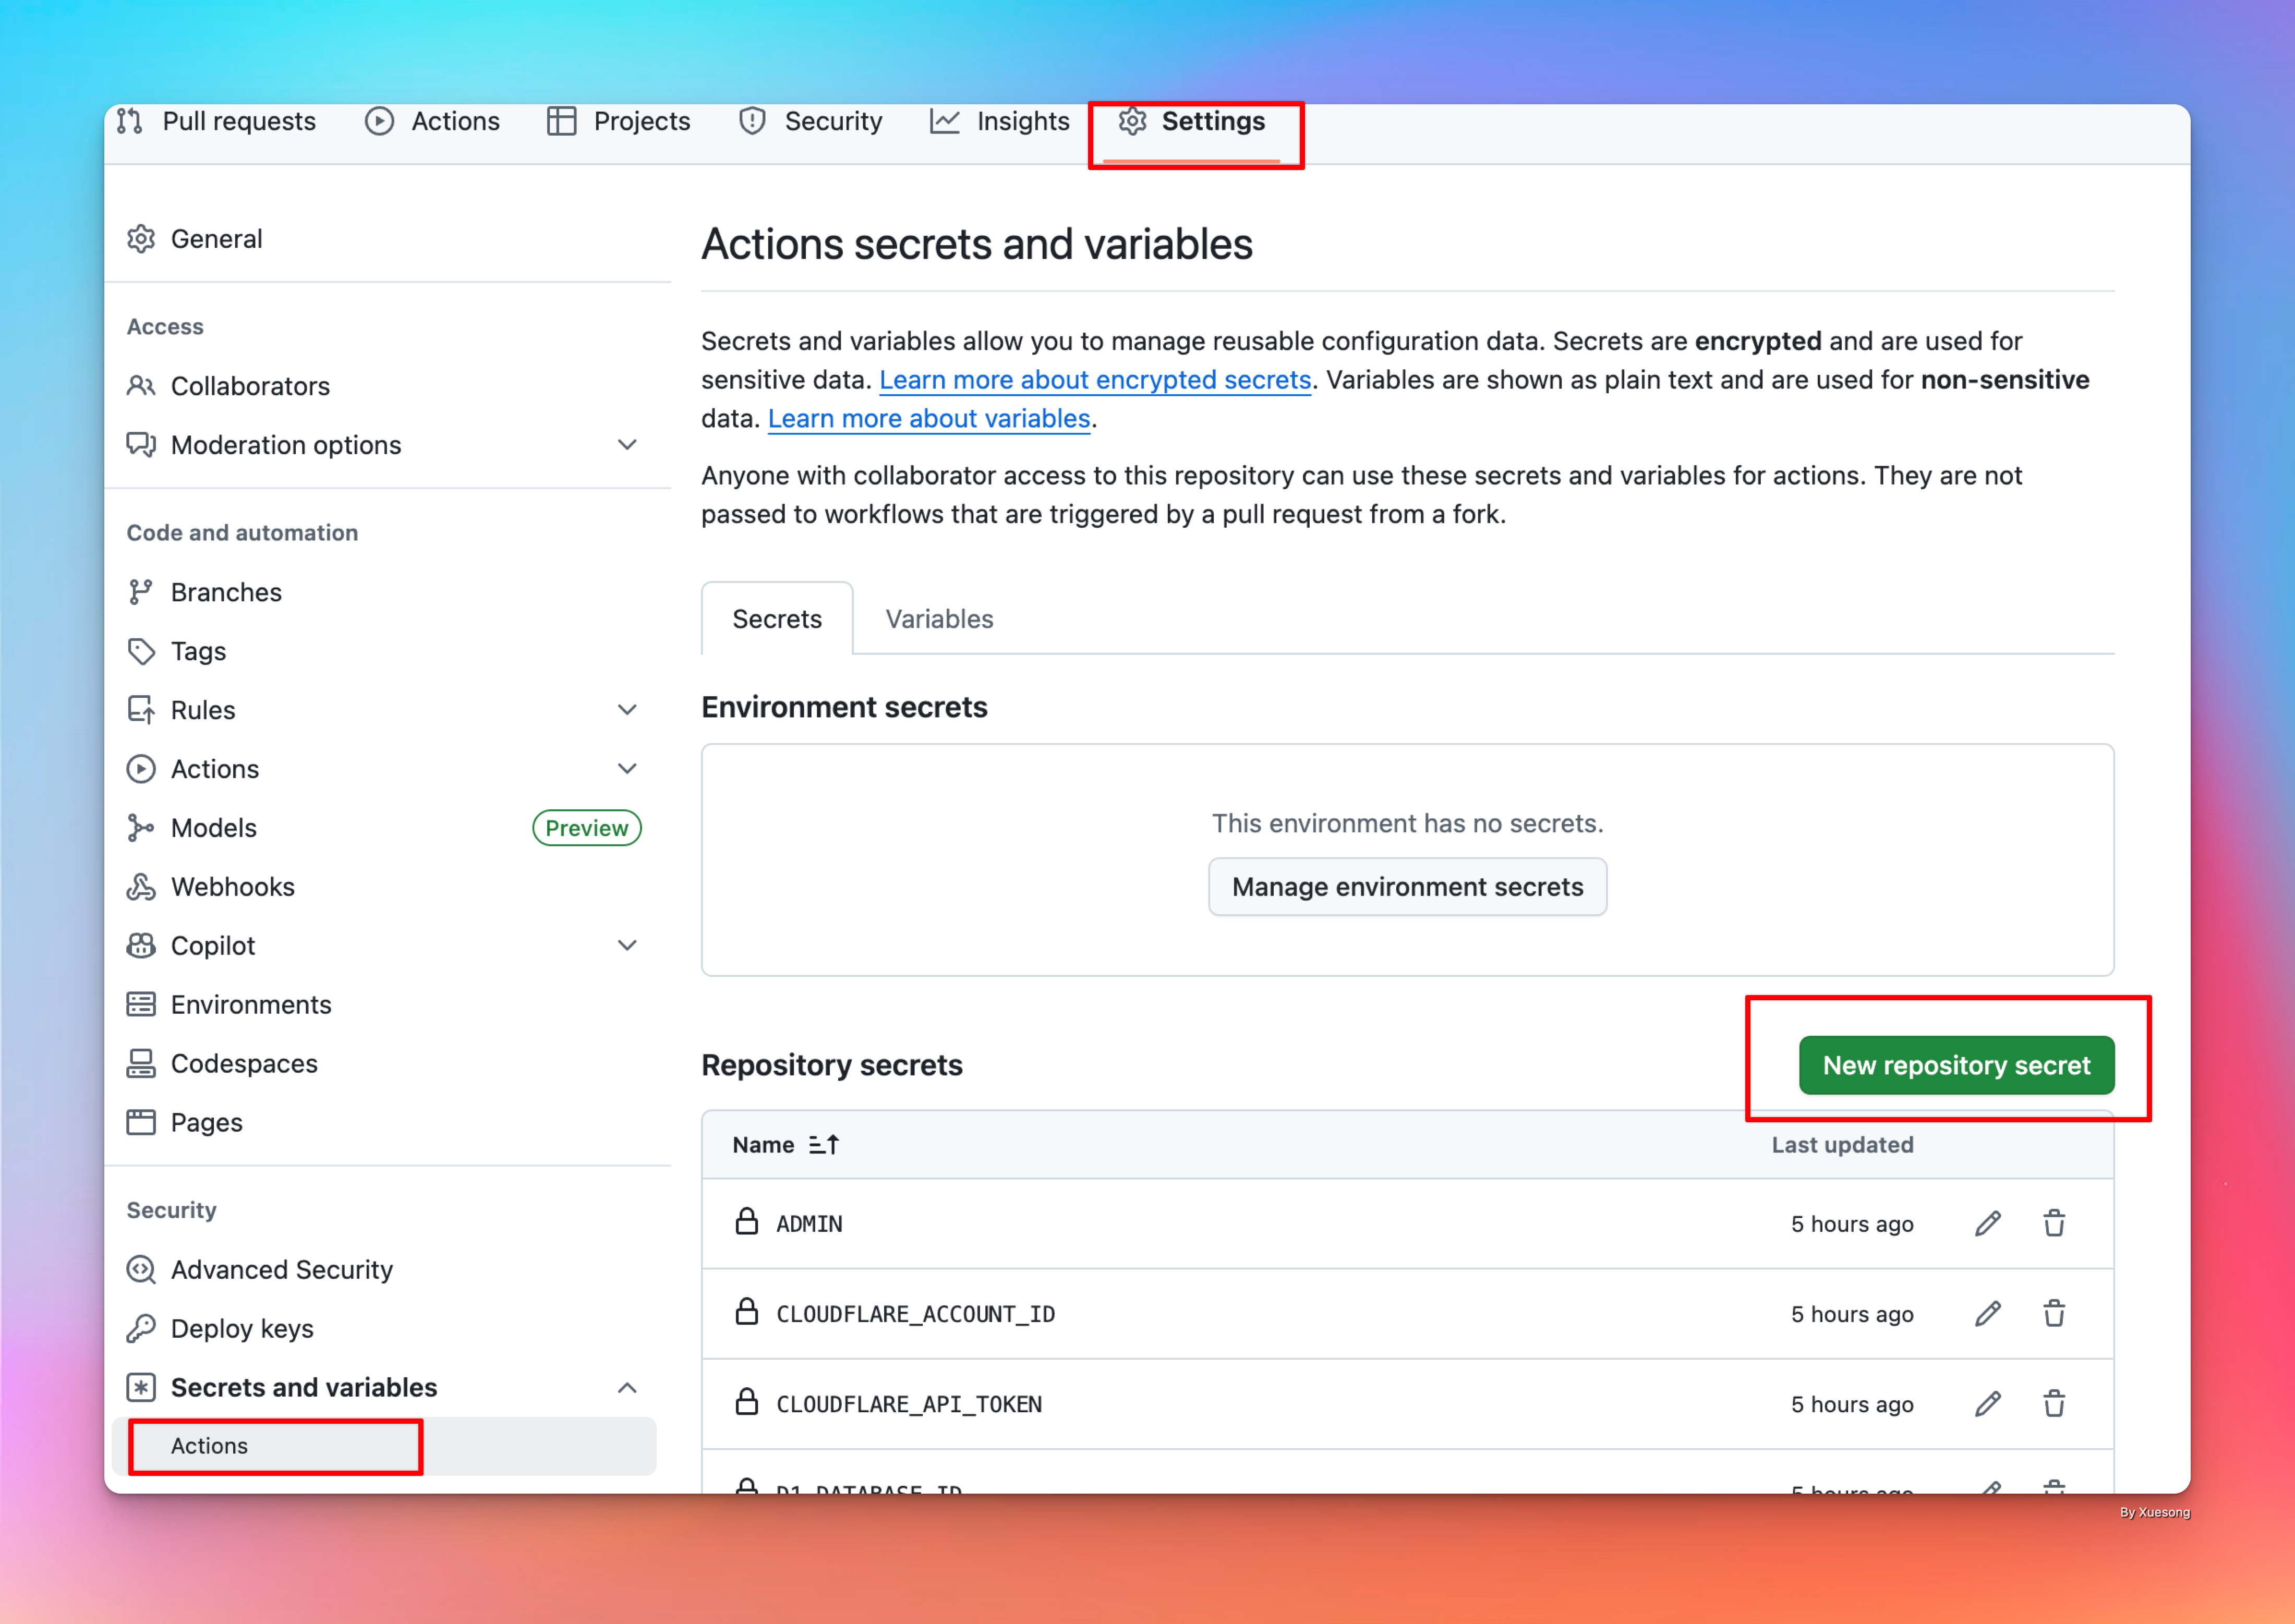Sort secrets by Name column
The width and height of the screenshot is (2295, 1624).
(x=785, y=1145)
